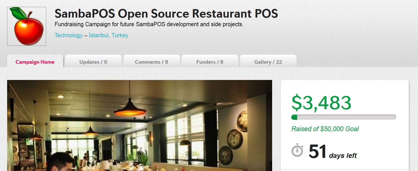Screen dimensions: 418x171
Task: Click the SambaPOS Open Source Restaurant POS title
Action: [166, 14]
